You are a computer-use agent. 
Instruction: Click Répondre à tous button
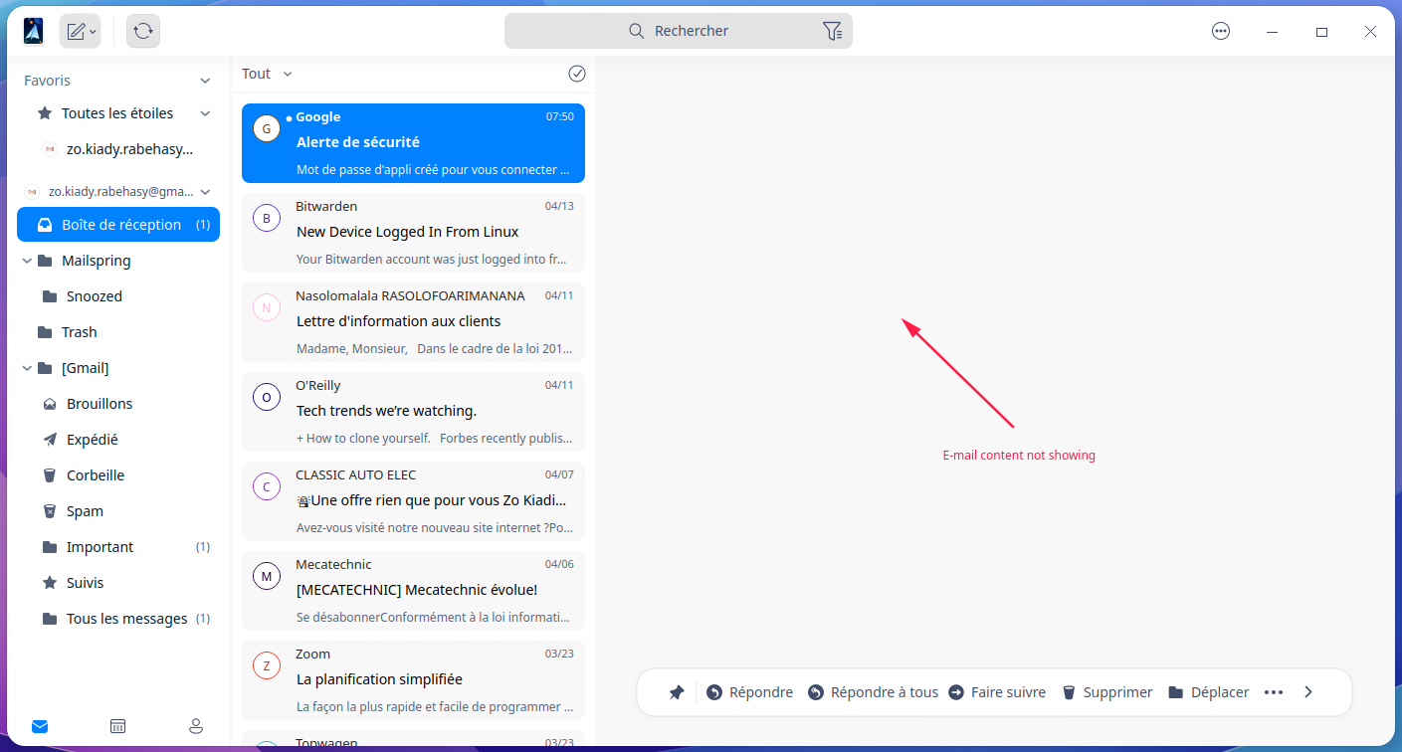tap(873, 692)
